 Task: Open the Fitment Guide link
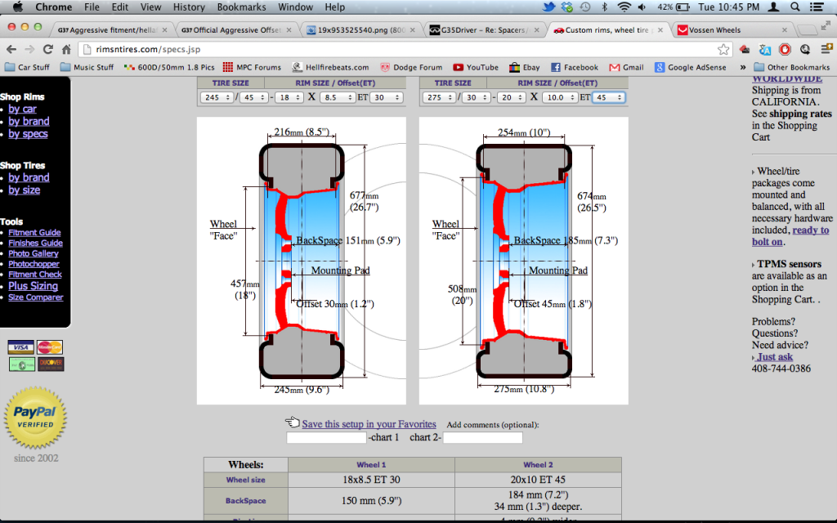(34, 233)
